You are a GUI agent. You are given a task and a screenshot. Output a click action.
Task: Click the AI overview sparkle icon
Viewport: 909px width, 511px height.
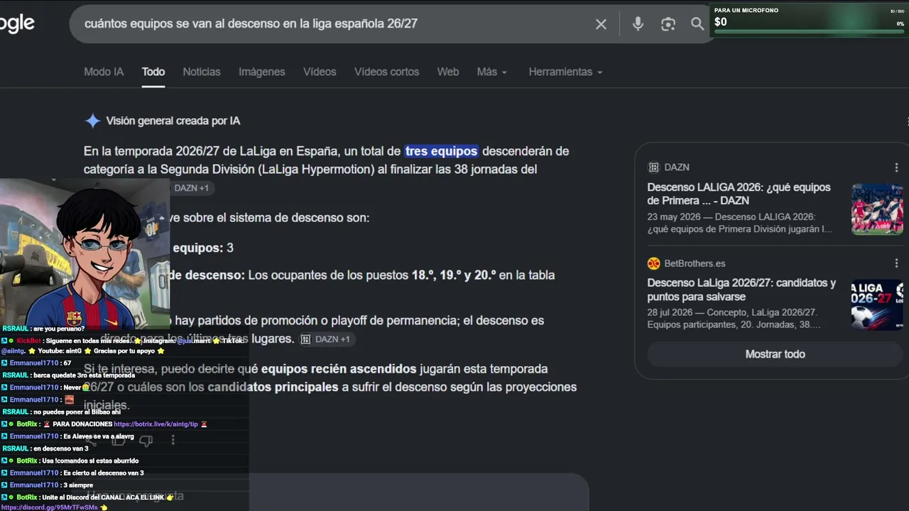pos(92,121)
